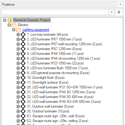Select E2, Escape route sign <20m, ceiling
The image size is (125, 125).
[x=58, y=121]
